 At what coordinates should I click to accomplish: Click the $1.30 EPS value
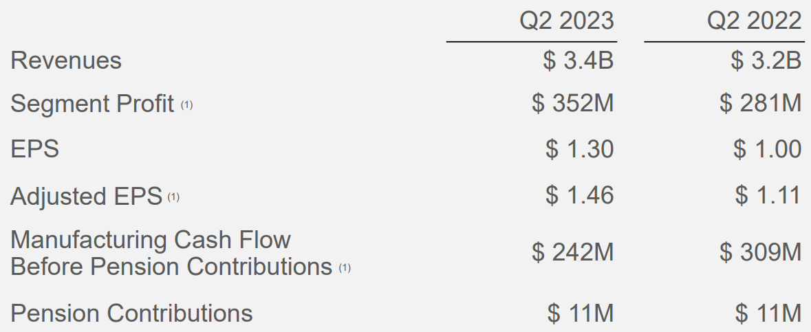point(578,149)
